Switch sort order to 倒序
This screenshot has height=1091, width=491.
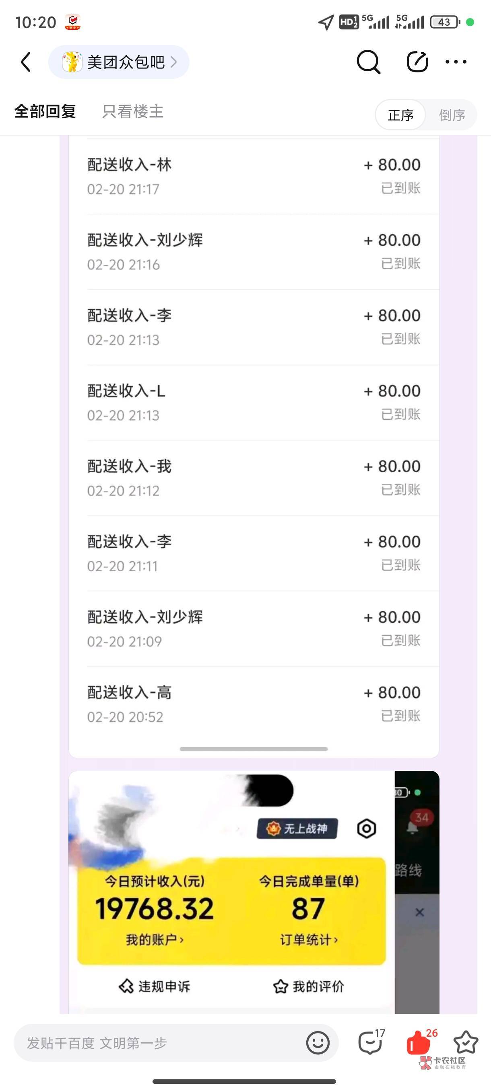point(452,115)
